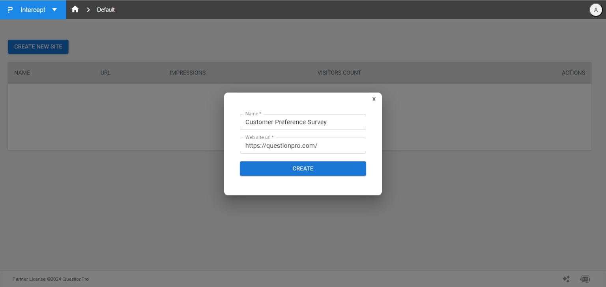Click the Web site url field

[x=303, y=145]
